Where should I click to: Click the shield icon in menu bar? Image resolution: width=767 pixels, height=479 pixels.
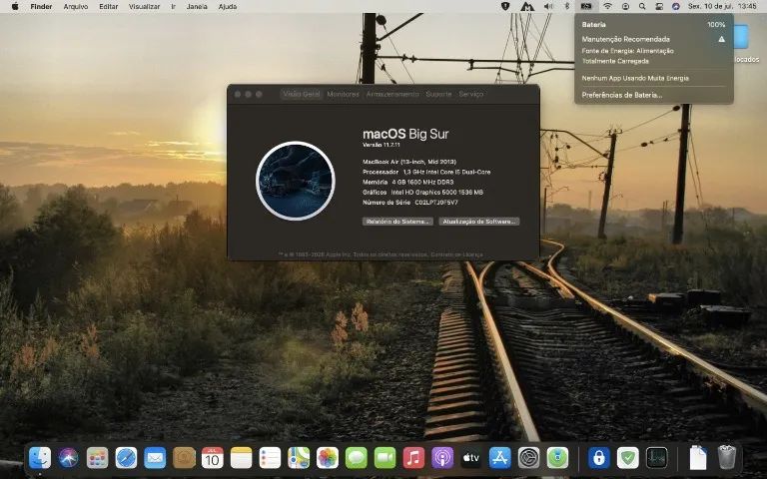pyautogui.click(x=505, y=6)
